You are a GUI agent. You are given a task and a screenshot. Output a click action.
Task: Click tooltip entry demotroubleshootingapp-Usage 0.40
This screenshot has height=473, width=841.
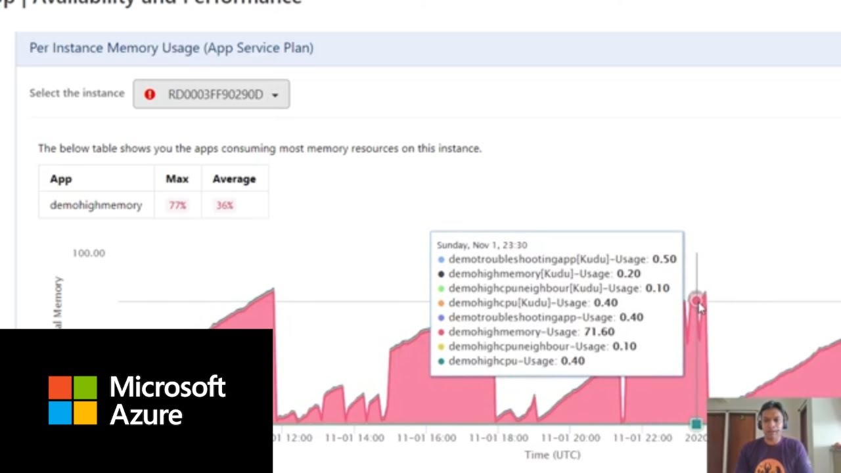coord(540,317)
